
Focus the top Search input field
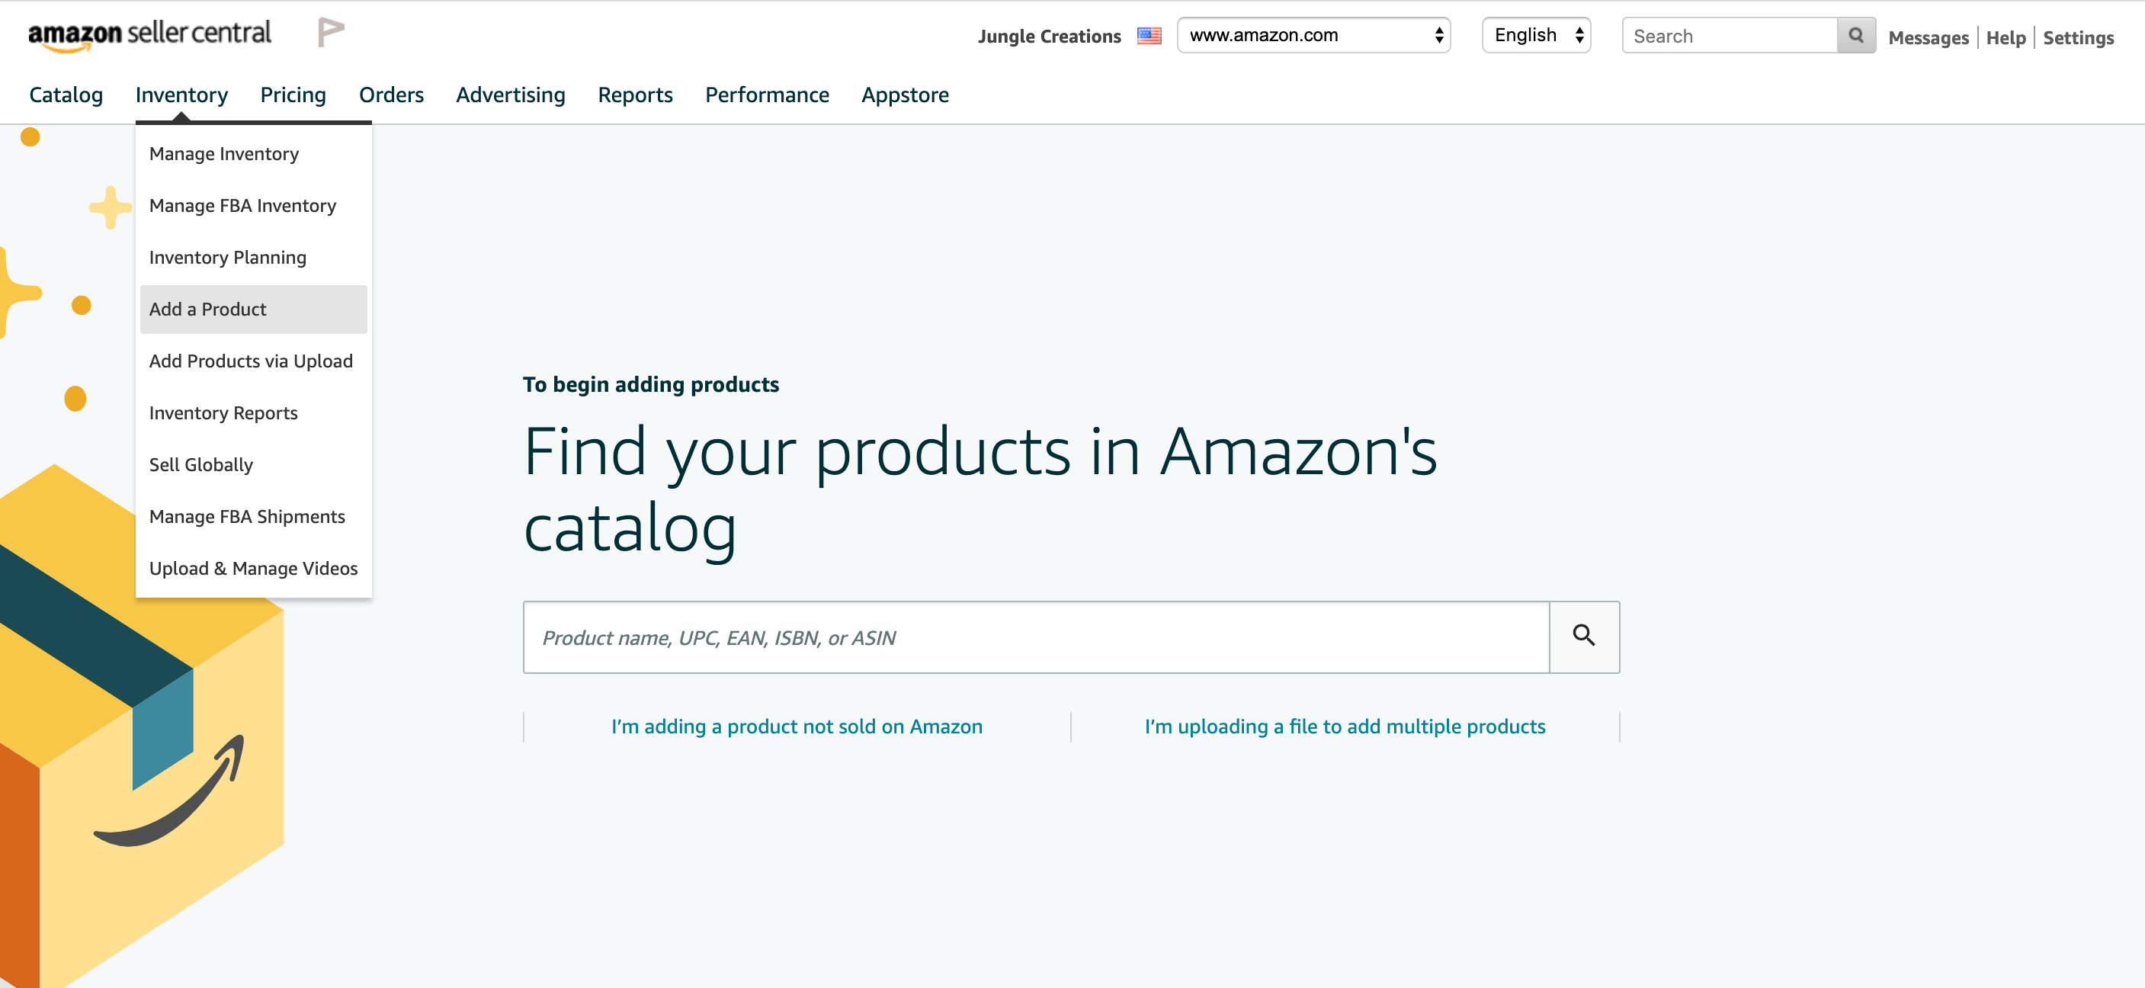(x=1730, y=36)
